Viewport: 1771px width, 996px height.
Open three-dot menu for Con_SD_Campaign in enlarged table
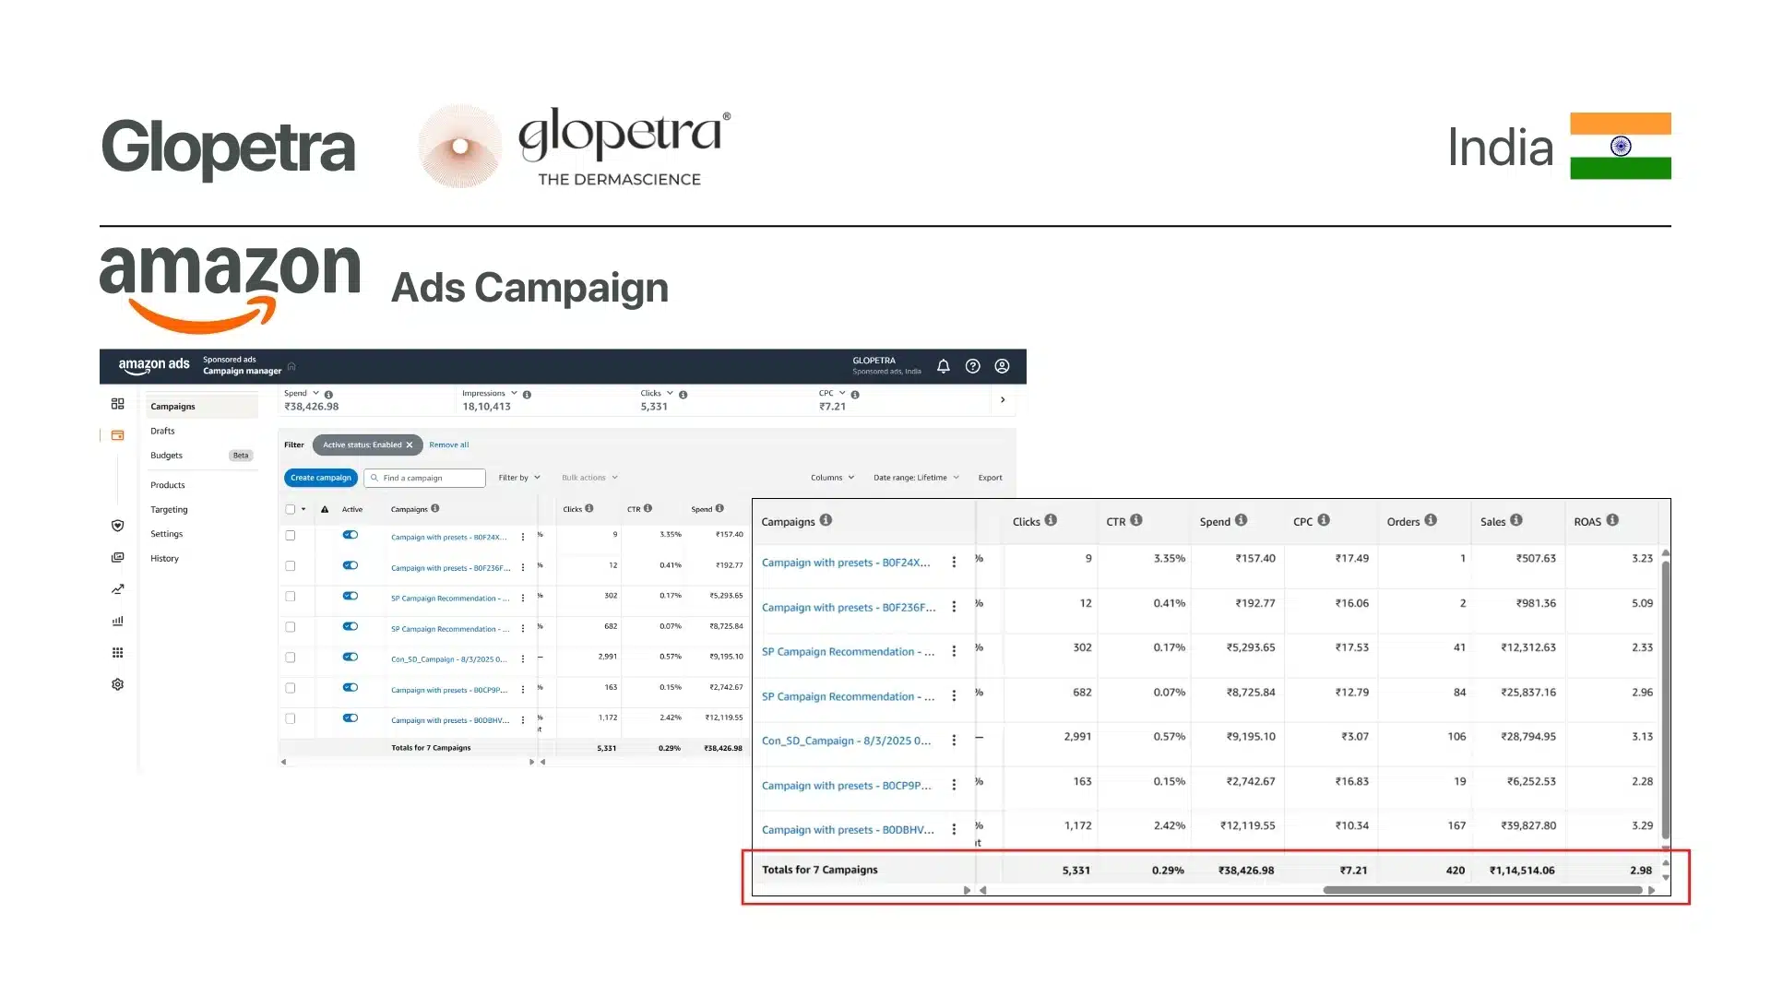pos(954,741)
